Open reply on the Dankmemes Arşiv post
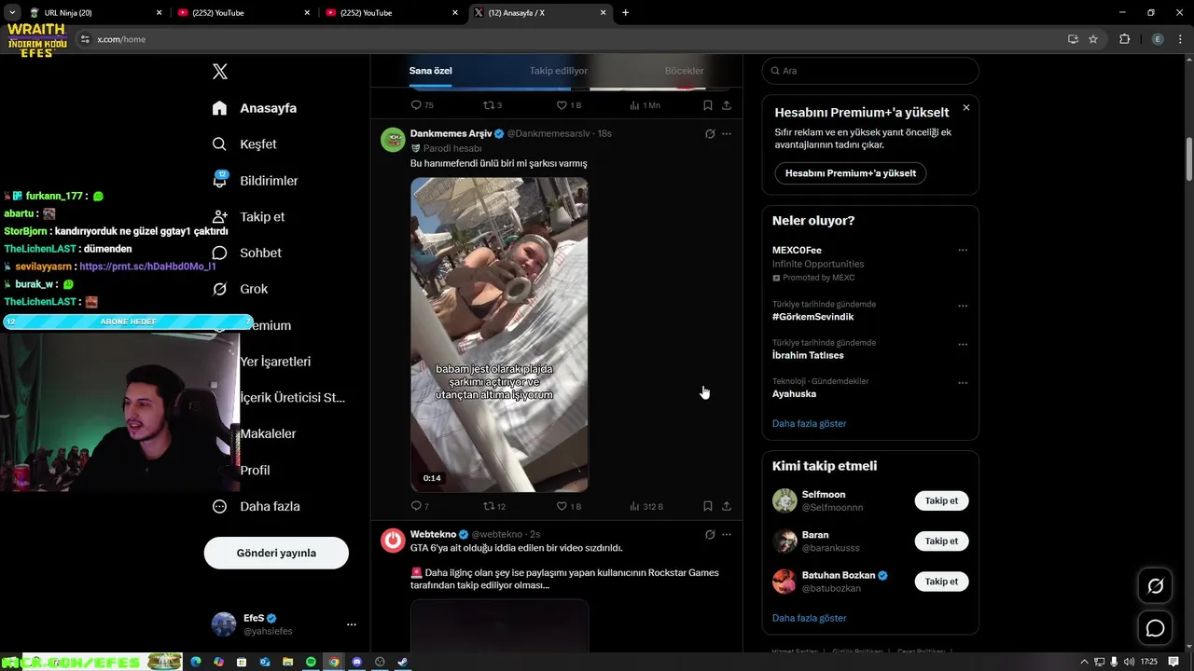1194x671 pixels. tap(420, 506)
